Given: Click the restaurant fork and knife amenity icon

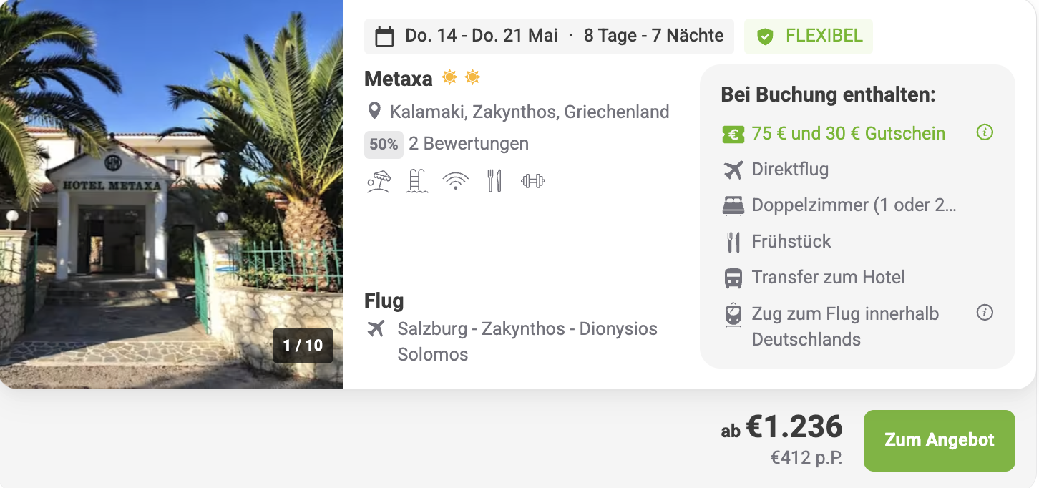Looking at the screenshot, I should [494, 181].
